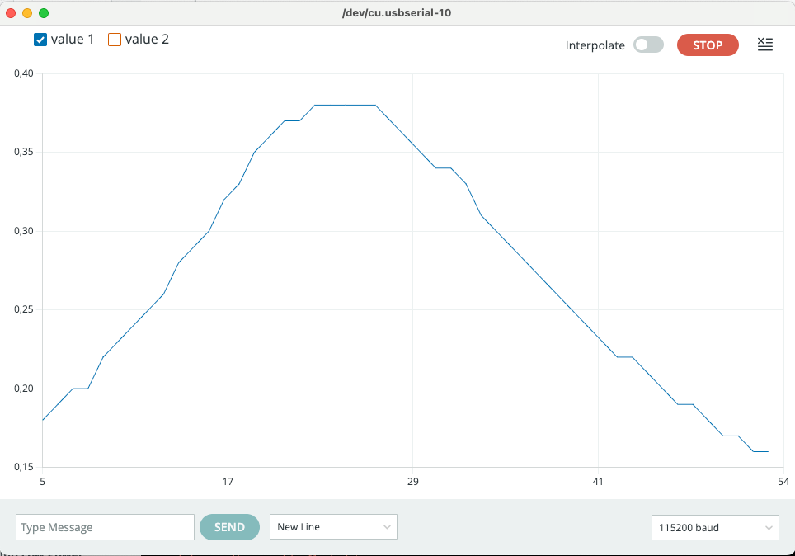Click the yellow minimize window button
Image resolution: width=795 pixels, height=556 pixels.
tap(27, 13)
